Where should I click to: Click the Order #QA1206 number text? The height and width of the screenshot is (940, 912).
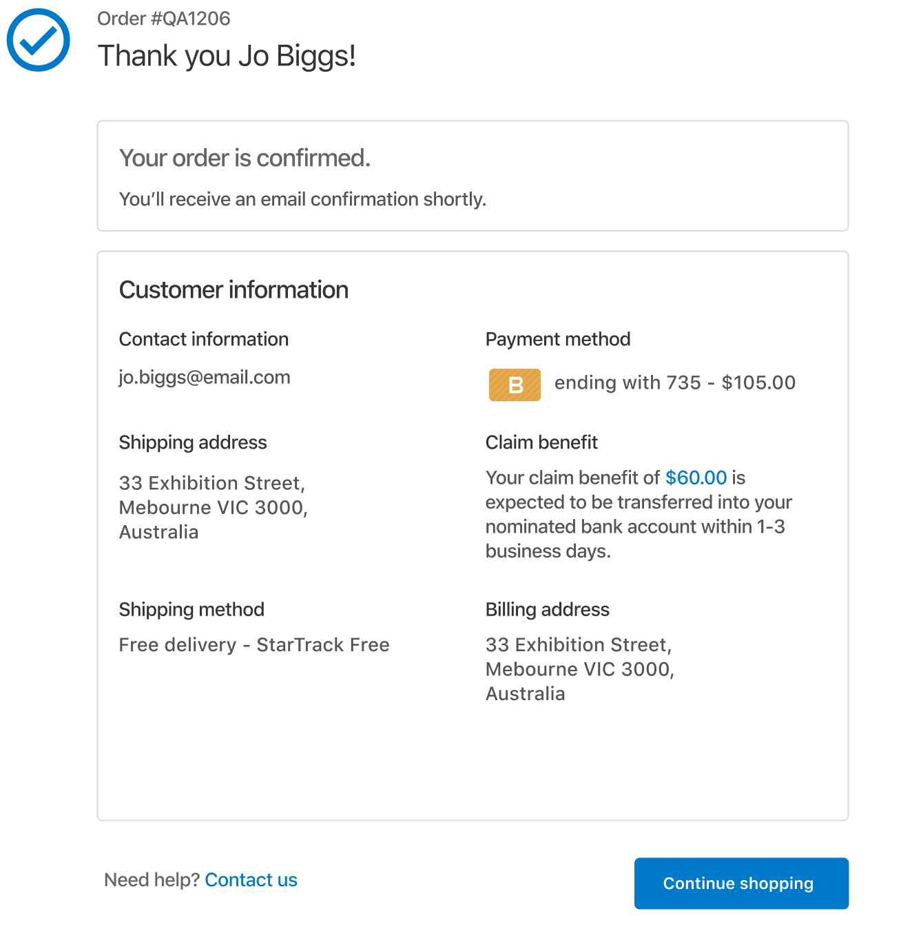coord(164,19)
